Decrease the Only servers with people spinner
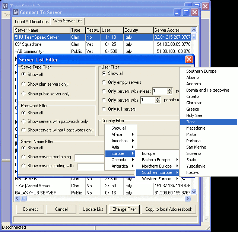The image size is (238, 232). (x=158, y=102)
